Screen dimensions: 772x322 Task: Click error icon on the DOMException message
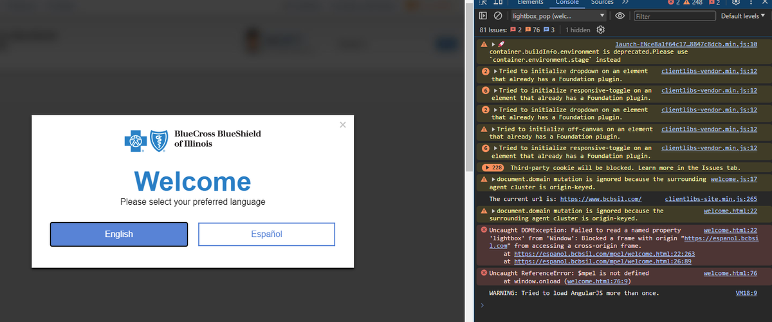click(484, 230)
